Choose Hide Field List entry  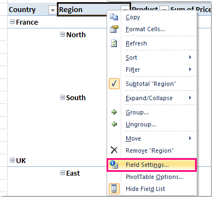(152, 189)
